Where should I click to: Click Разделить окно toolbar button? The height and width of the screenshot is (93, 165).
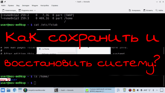[26, 10]
